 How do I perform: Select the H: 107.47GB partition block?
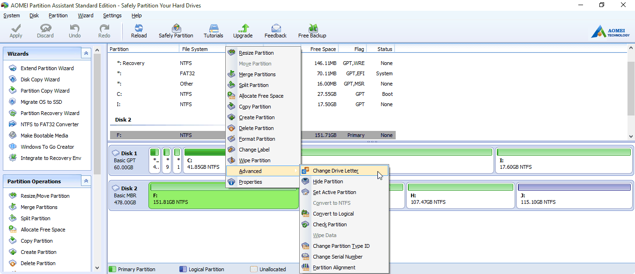[460, 195]
